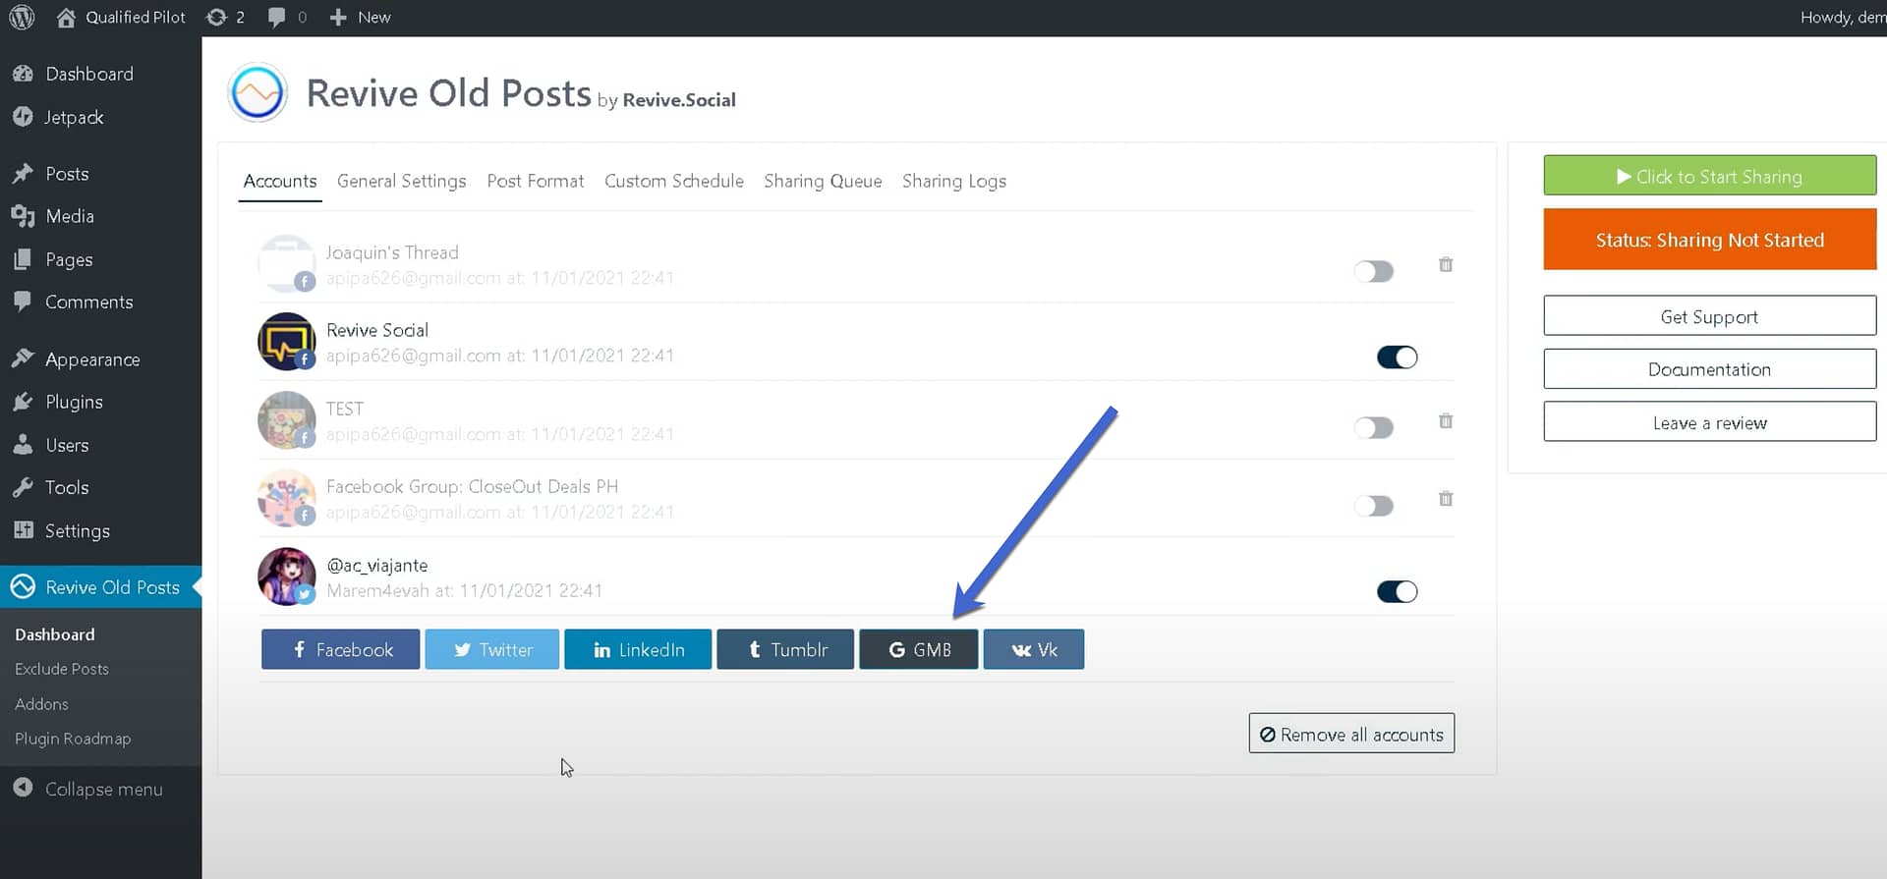Open Addons submenu
The image size is (1887, 879).
coord(41,704)
